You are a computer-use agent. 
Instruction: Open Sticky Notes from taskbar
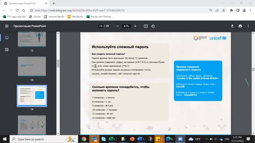159,139
